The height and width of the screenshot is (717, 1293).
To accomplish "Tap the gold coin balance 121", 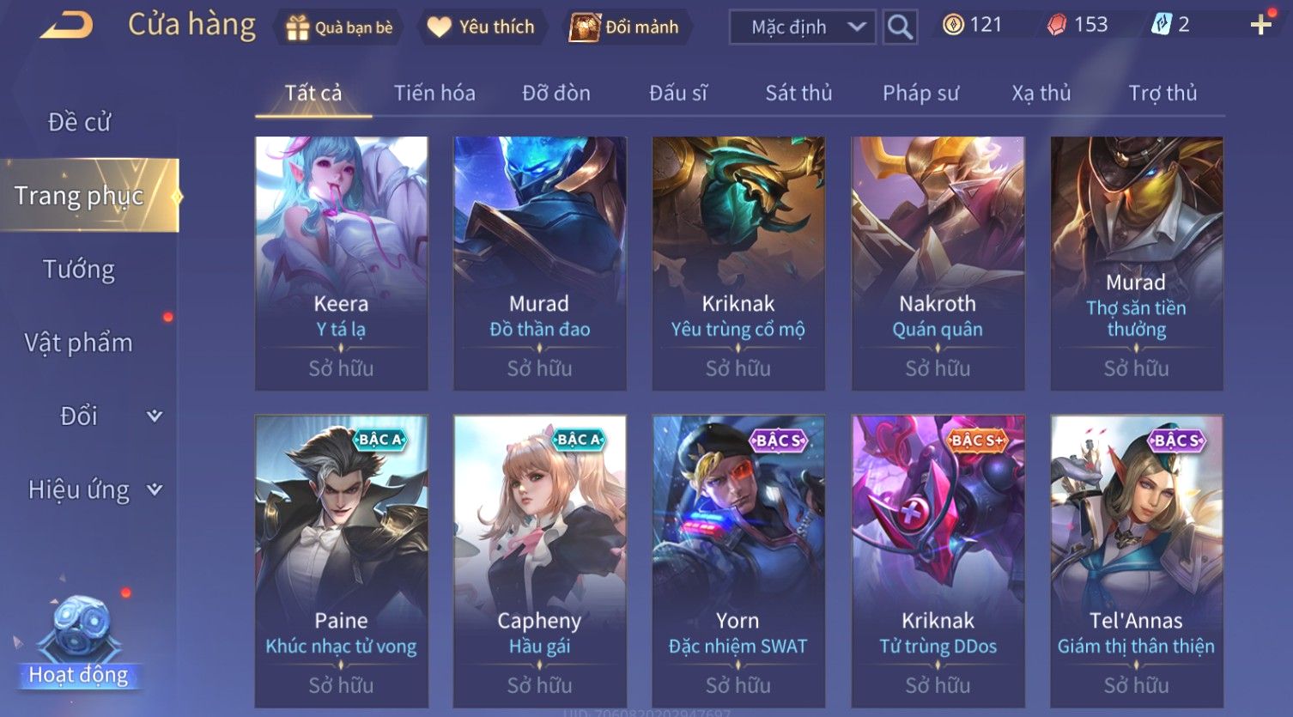I will [973, 25].
